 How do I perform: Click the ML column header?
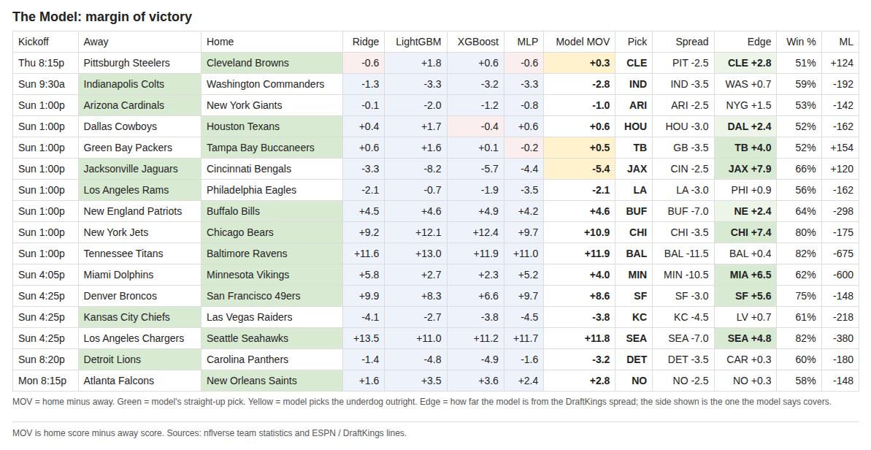pos(840,42)
